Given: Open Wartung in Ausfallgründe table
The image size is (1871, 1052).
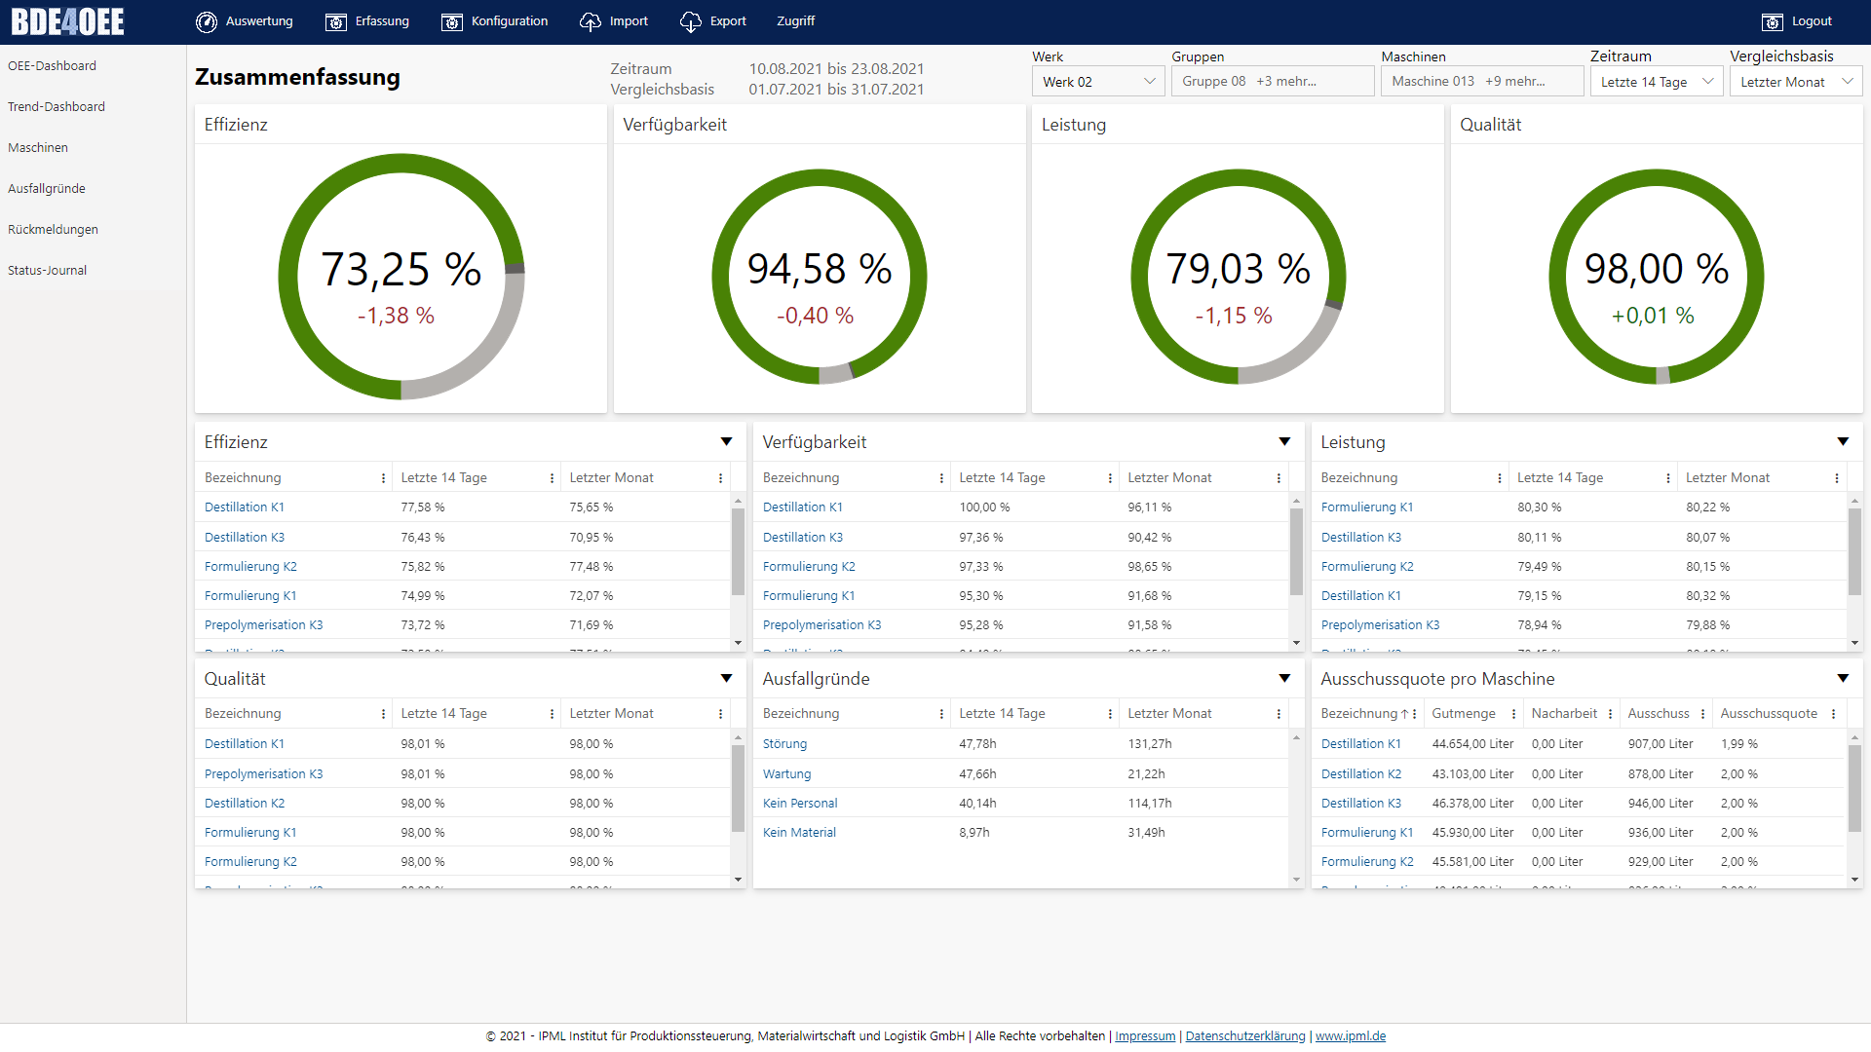Looking at the screenshot, I should [786, 774].
